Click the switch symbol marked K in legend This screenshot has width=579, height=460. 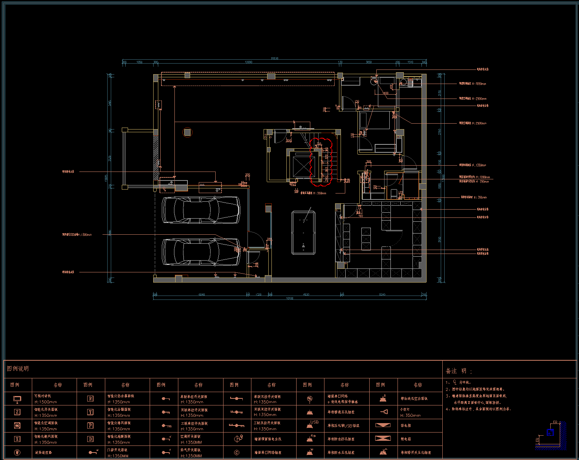[166, 439]
